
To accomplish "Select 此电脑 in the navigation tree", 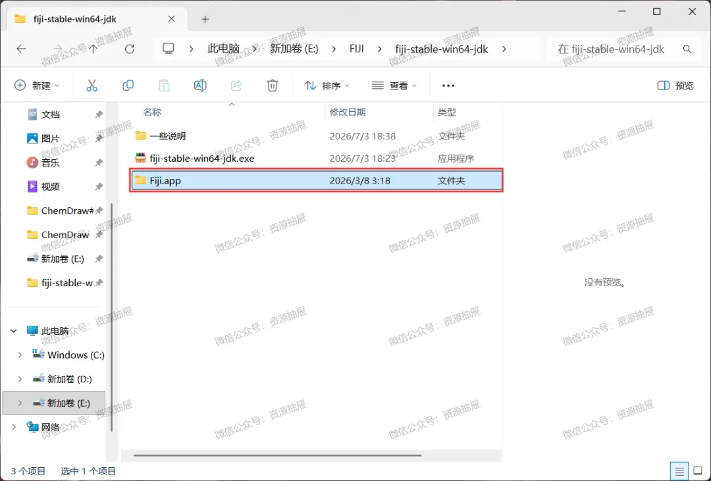I will (x=55, y=331).
